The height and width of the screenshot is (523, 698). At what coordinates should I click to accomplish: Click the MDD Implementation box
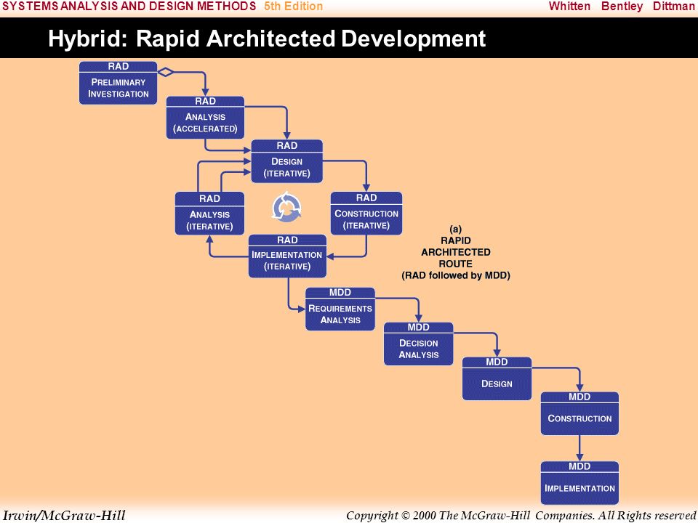[x=579, y=483]
